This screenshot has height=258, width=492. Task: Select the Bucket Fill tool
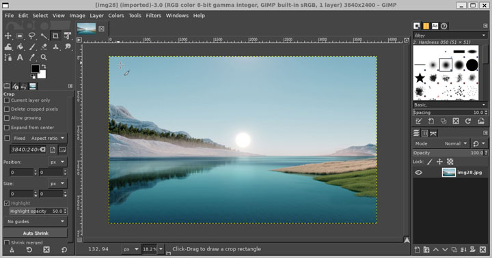20,46
